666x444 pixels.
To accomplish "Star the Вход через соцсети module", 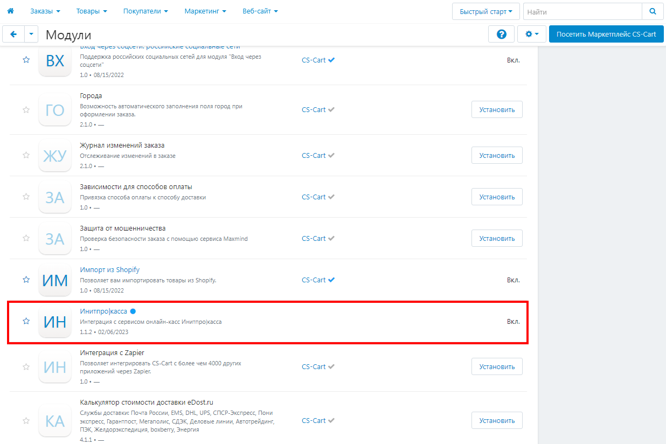I will (x=26, y=60).
